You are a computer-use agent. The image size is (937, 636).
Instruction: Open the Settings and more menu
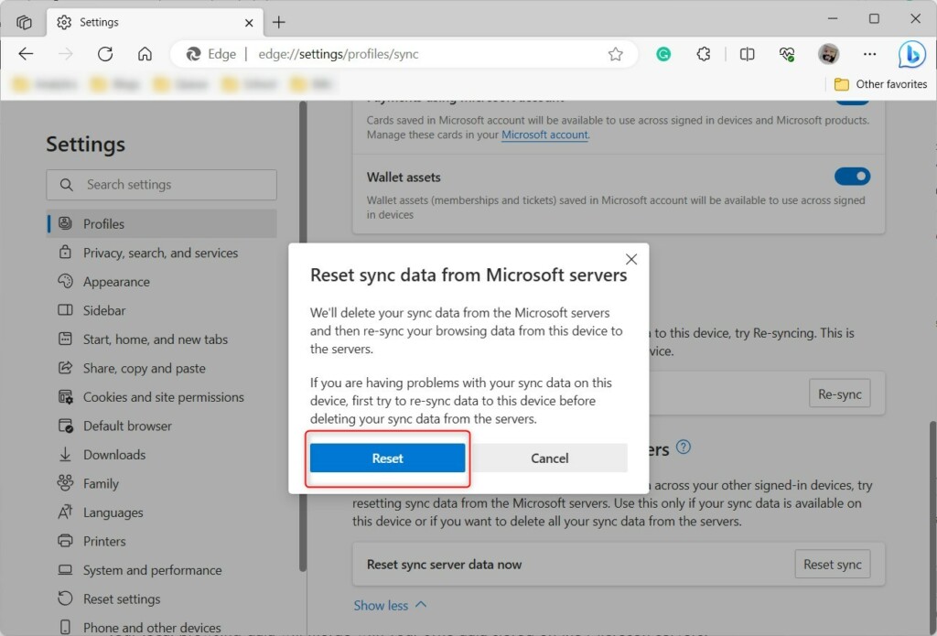tap(869, 54)
